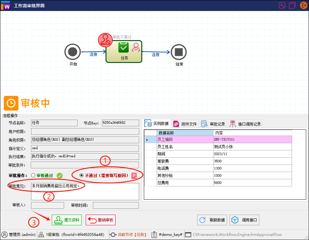
Task: Select the 员工姓名 row cell
Action: [x=185, y=147]
